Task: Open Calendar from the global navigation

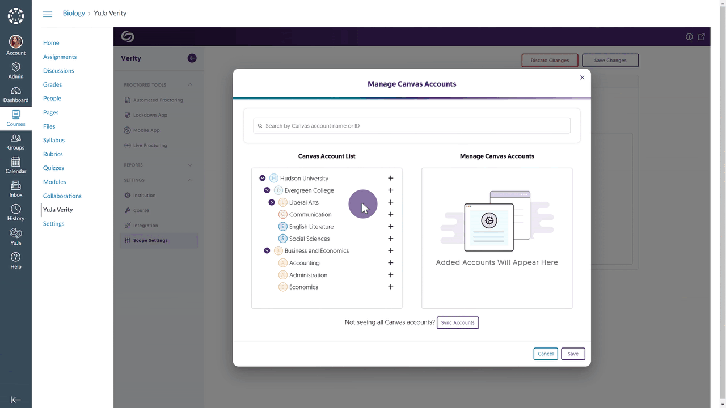Action: (x=16, y=163)
